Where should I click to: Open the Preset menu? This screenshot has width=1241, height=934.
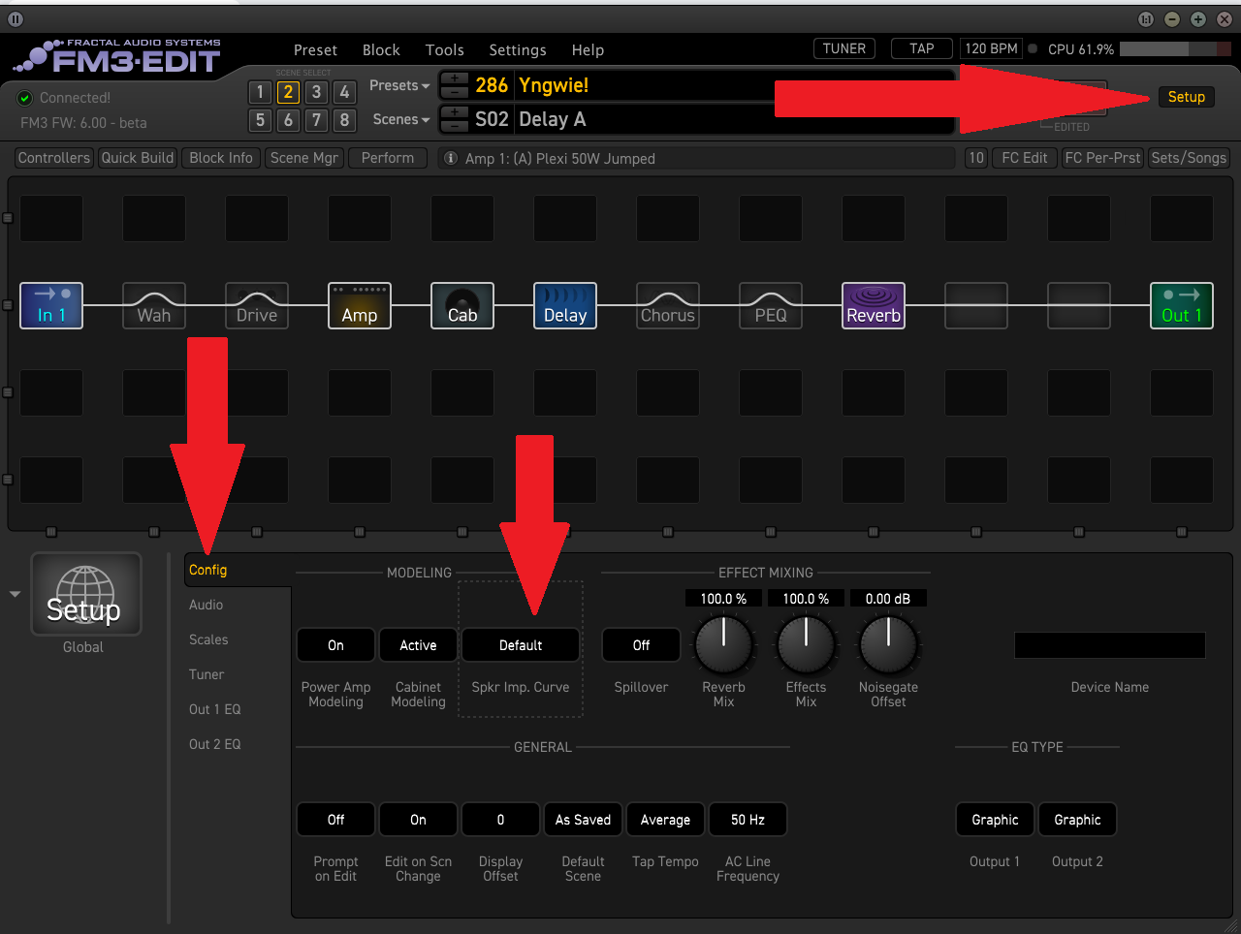(315, 50)
